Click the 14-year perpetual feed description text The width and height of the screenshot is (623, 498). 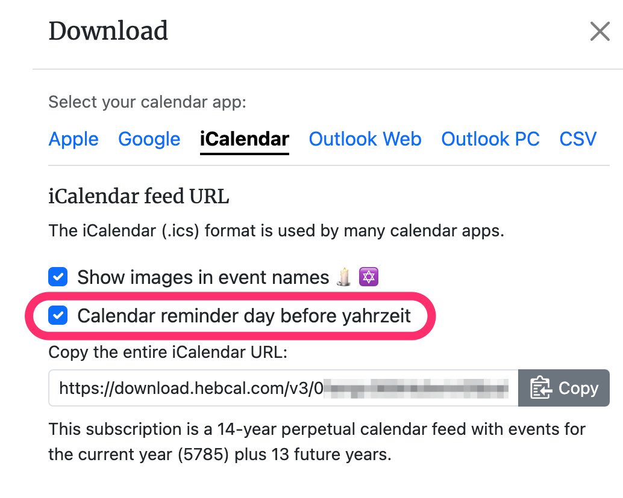317,441
